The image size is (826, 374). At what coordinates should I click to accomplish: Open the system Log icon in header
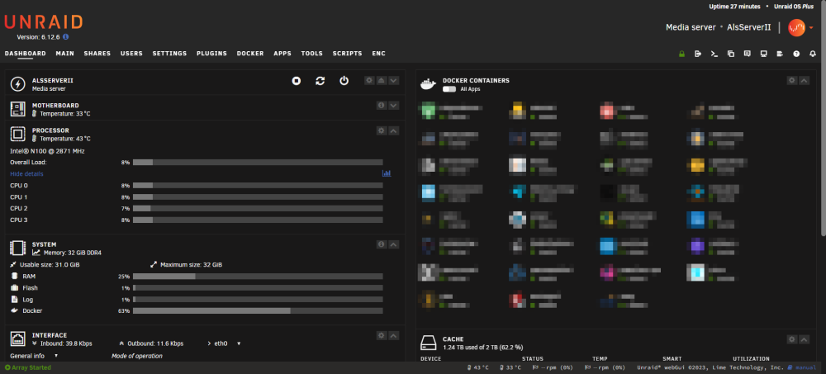click(780, 54)
